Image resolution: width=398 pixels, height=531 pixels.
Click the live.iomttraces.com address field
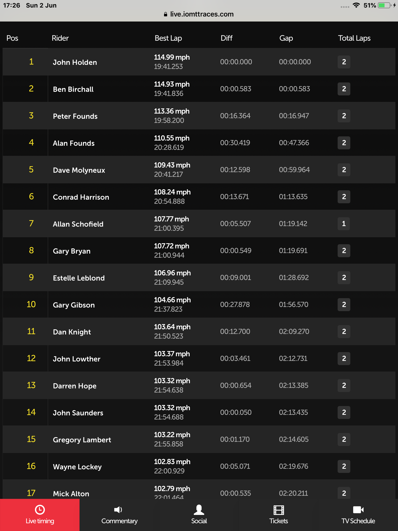coord(199,14)
